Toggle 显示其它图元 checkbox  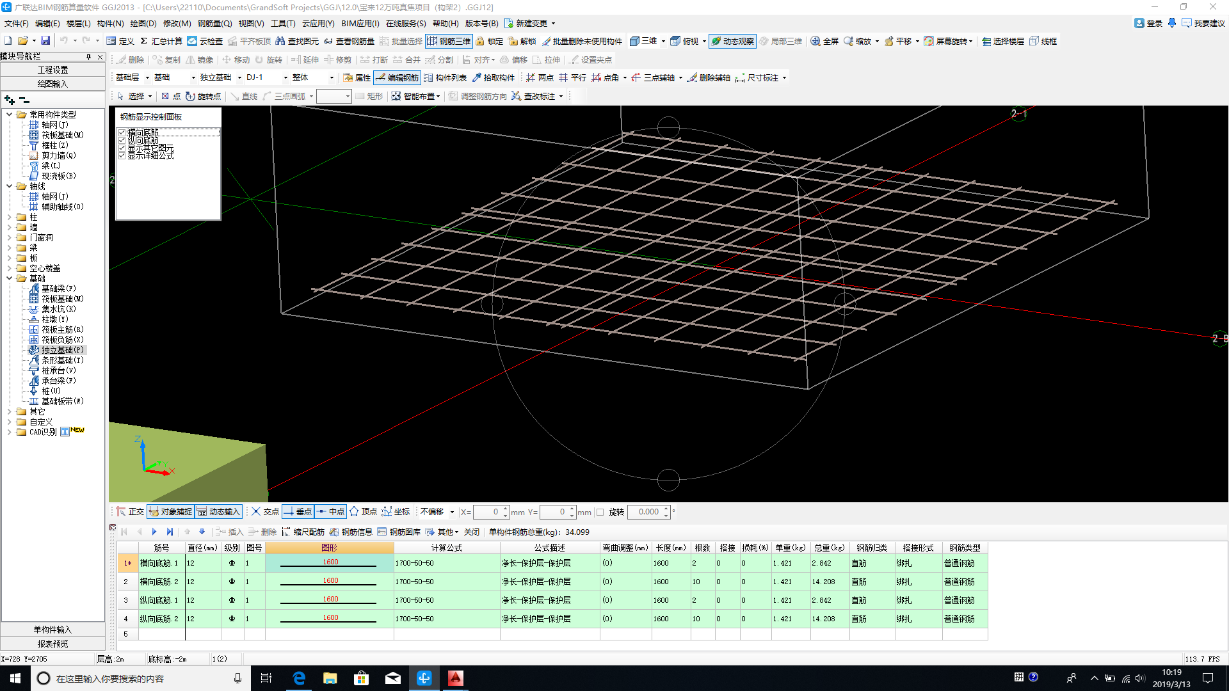coord(122,148)
